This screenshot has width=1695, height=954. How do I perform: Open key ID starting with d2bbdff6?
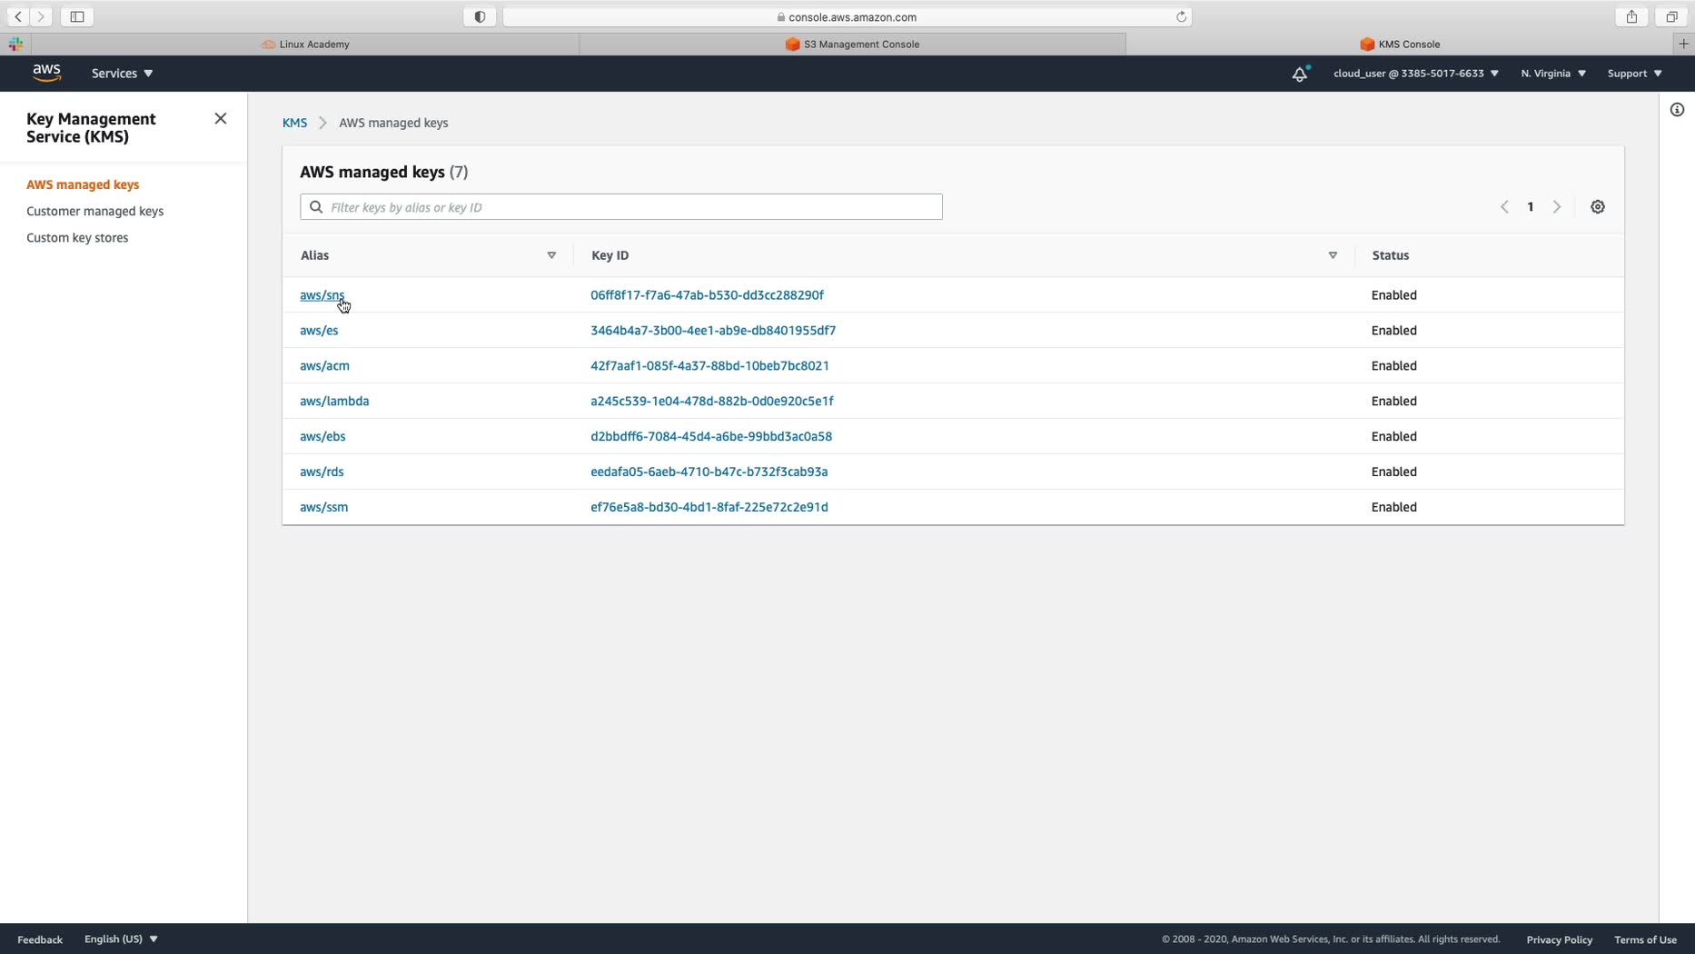711,437
